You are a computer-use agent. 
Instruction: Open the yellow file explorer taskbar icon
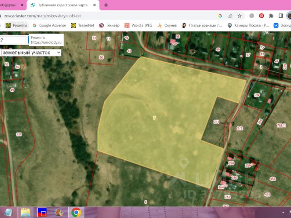coord(25,213)
